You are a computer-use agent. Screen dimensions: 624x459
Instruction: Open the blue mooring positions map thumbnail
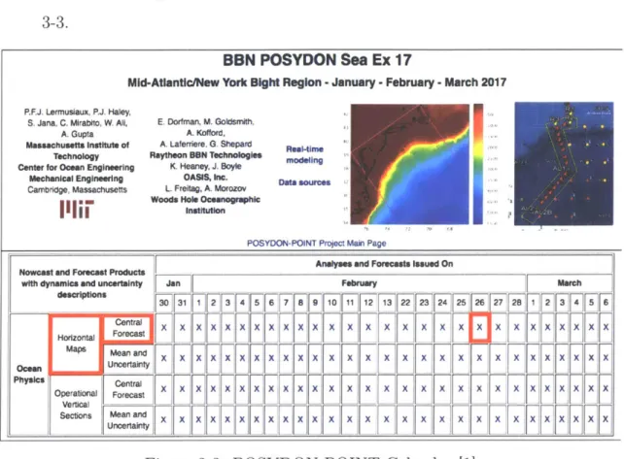click(x=564, y=164)
